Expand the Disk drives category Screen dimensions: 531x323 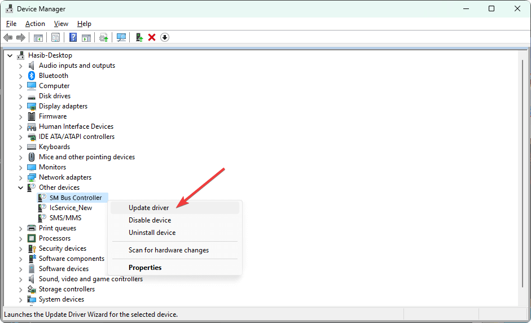tap(20, 96)
